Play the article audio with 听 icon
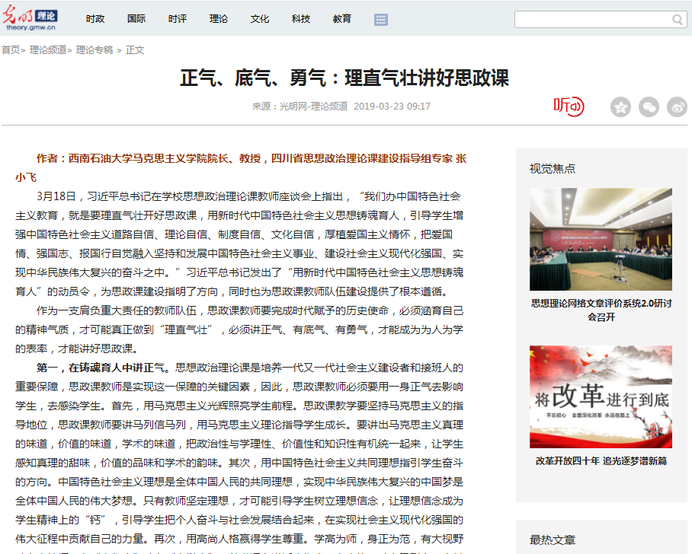The height and width of the screenshot is (554, 692). pyautogui.click(x=569, y=107)
